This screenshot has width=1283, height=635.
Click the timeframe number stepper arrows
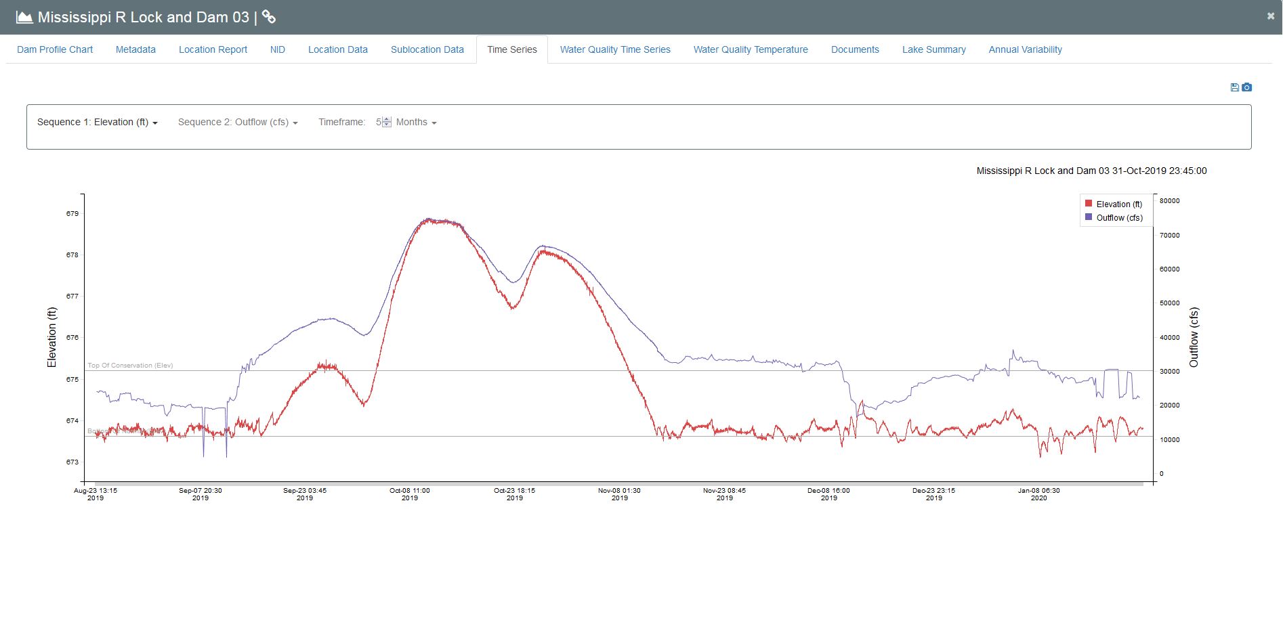point(387,123)
